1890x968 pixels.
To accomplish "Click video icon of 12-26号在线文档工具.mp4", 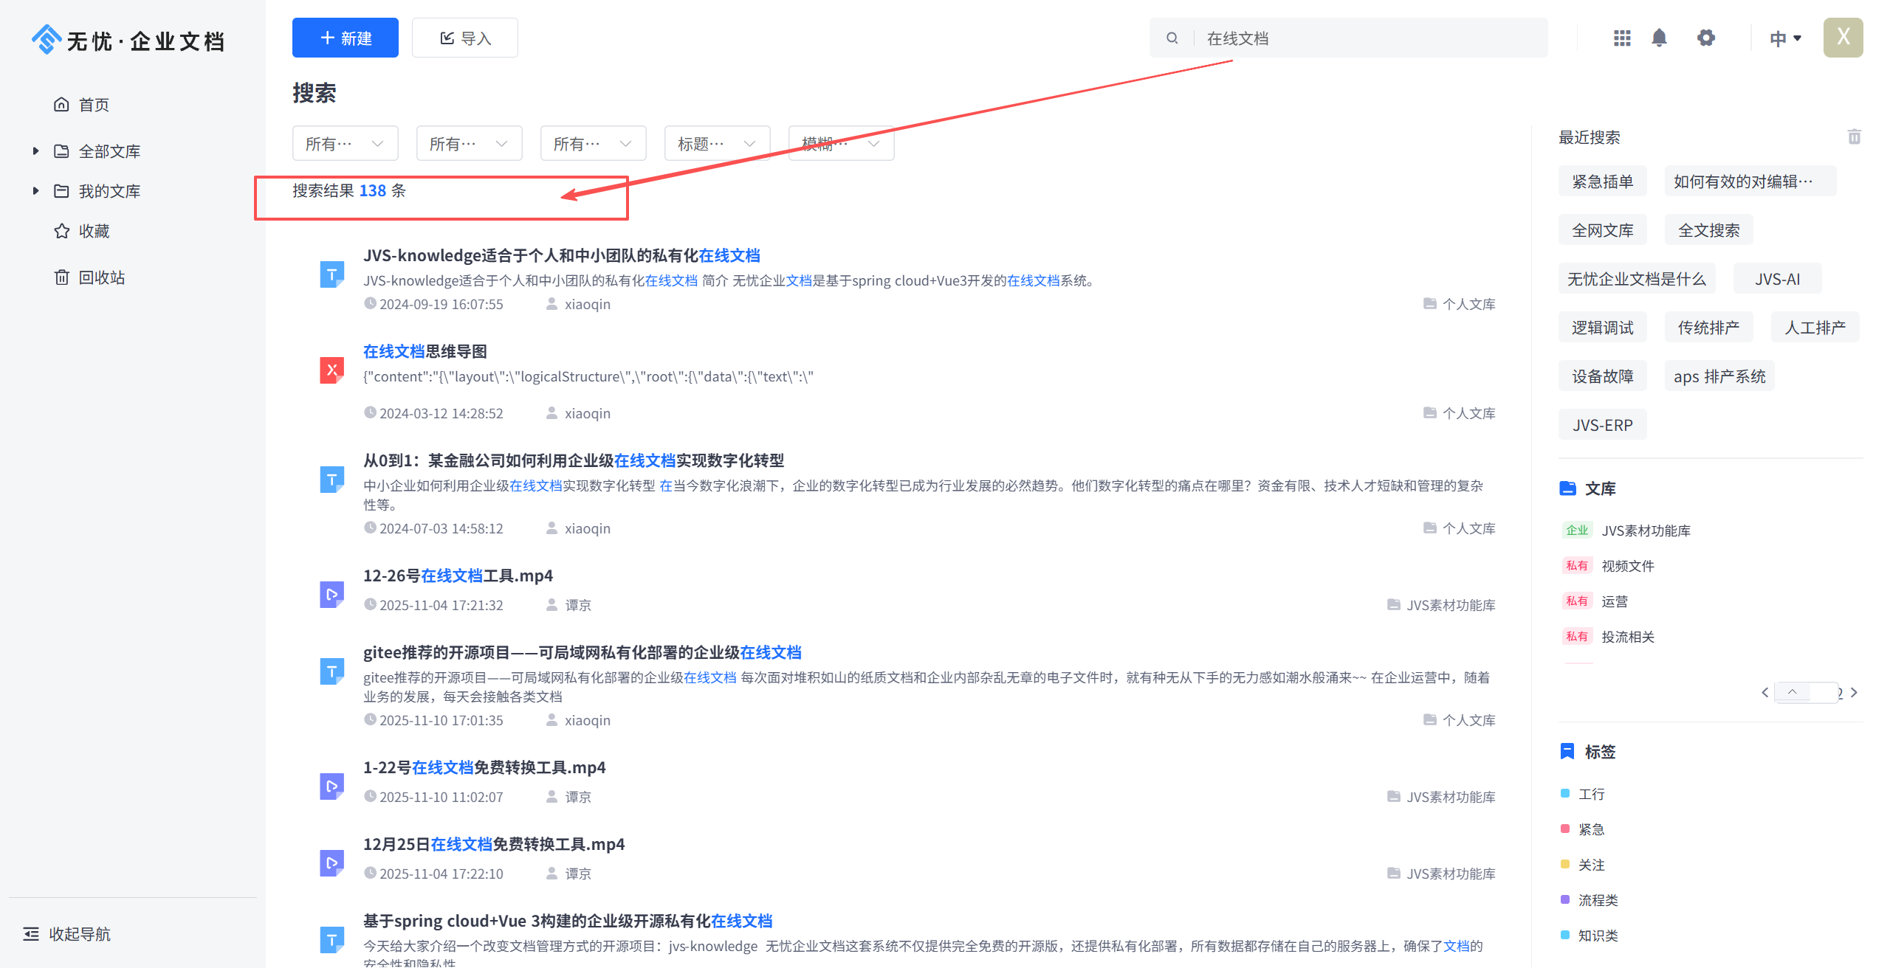I will pyautogui.click(x=331, y=595).
